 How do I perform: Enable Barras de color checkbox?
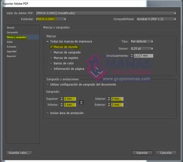point(51,63)
